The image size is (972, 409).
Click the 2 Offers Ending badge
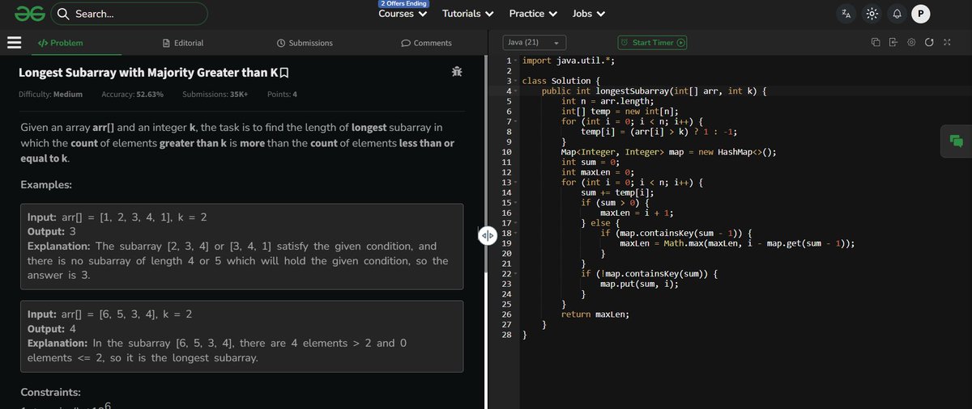click(x=403, y=4)
